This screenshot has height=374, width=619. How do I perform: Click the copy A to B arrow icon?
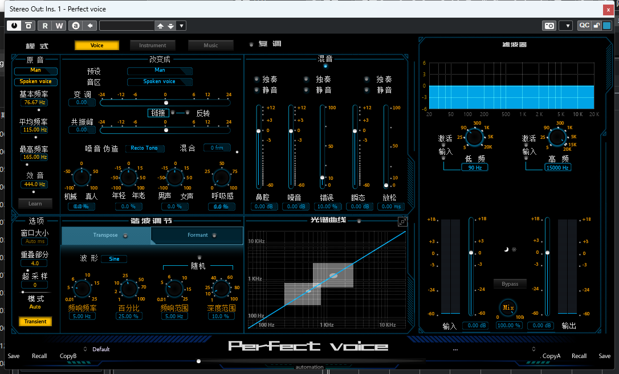pos(90,26)
